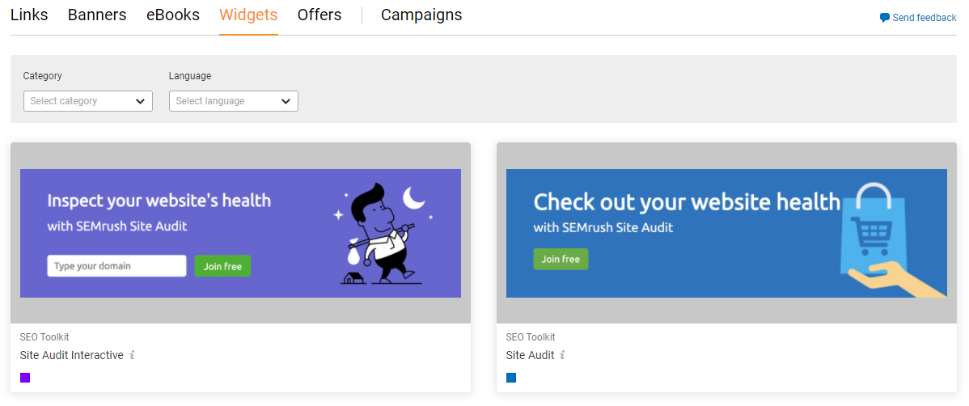Open info icon beside Site Audit Interactive
Image resolution: width=969 pixels, height=406 pixels.
pos(133,355)
